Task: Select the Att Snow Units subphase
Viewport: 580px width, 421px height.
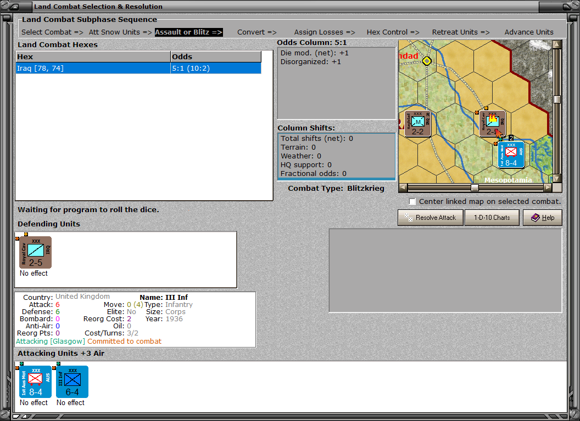Action: pos(120,32)
